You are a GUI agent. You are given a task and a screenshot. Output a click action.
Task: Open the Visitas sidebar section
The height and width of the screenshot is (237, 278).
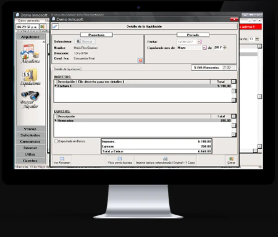30,129
